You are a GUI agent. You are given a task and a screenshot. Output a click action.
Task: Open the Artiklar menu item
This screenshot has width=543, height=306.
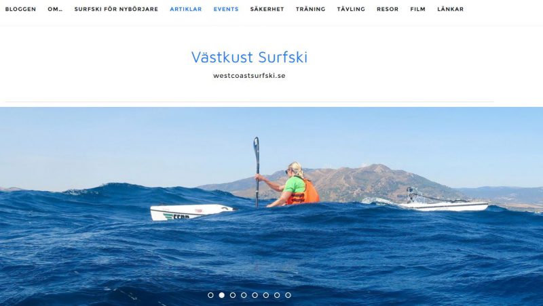click(185, 9)
